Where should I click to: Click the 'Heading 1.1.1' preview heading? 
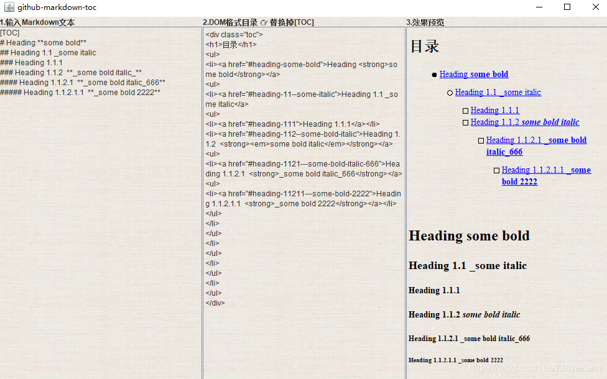point(434,290)
